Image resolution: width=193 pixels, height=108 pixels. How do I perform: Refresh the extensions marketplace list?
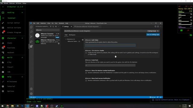click(53, 26)
